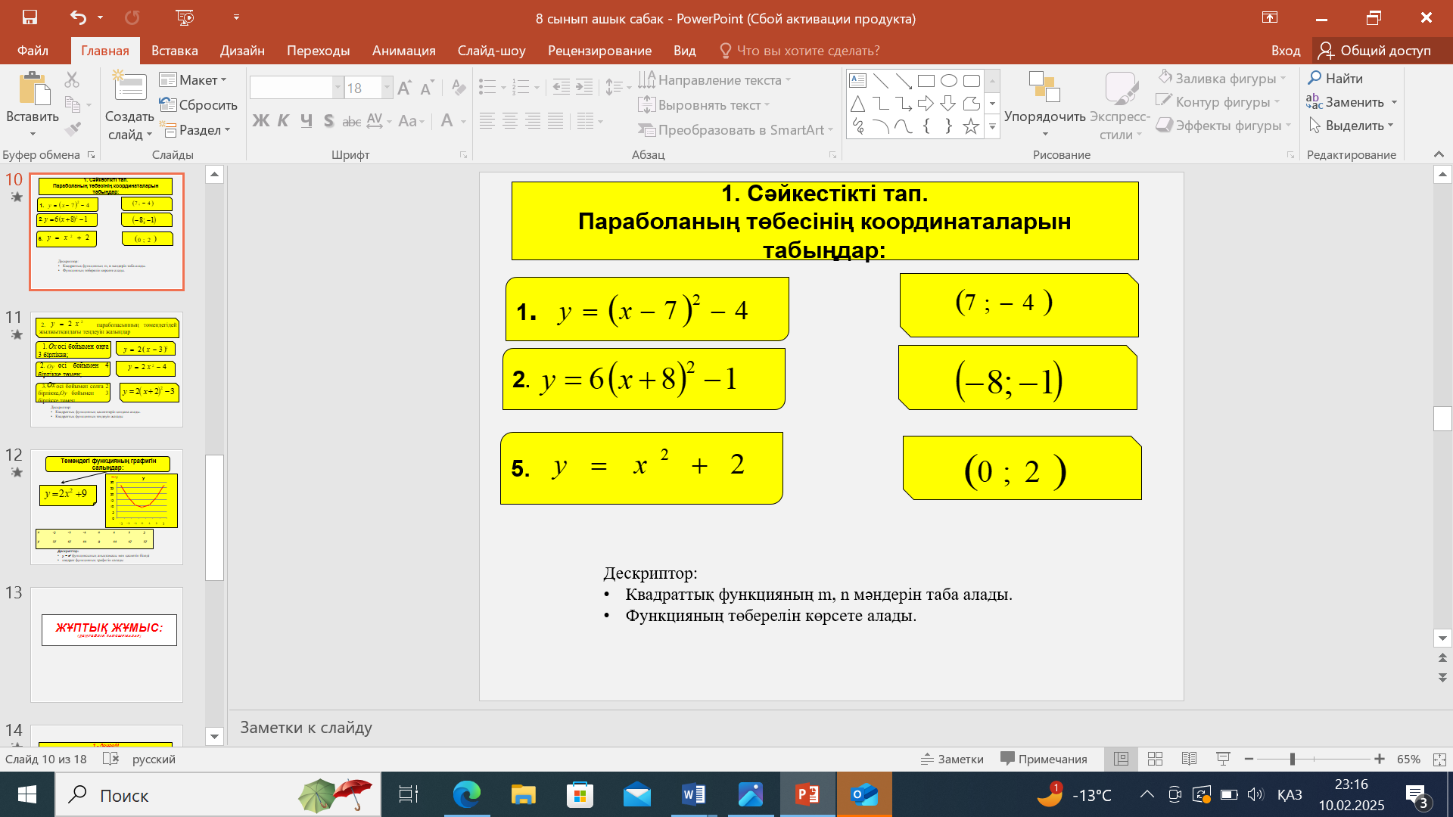The height and width of the screenshot is (817, 1453).
Task: Select the rectangle shape in shapes gallery
Action: (x=926, y=81)
